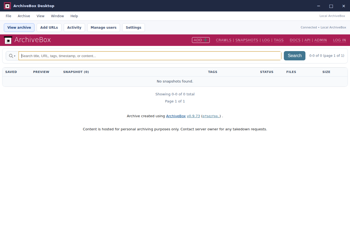Click the ArchiveBox logo icon in the header
The height and width of the screenshot is (235, 350).
(x=8, y=40)
